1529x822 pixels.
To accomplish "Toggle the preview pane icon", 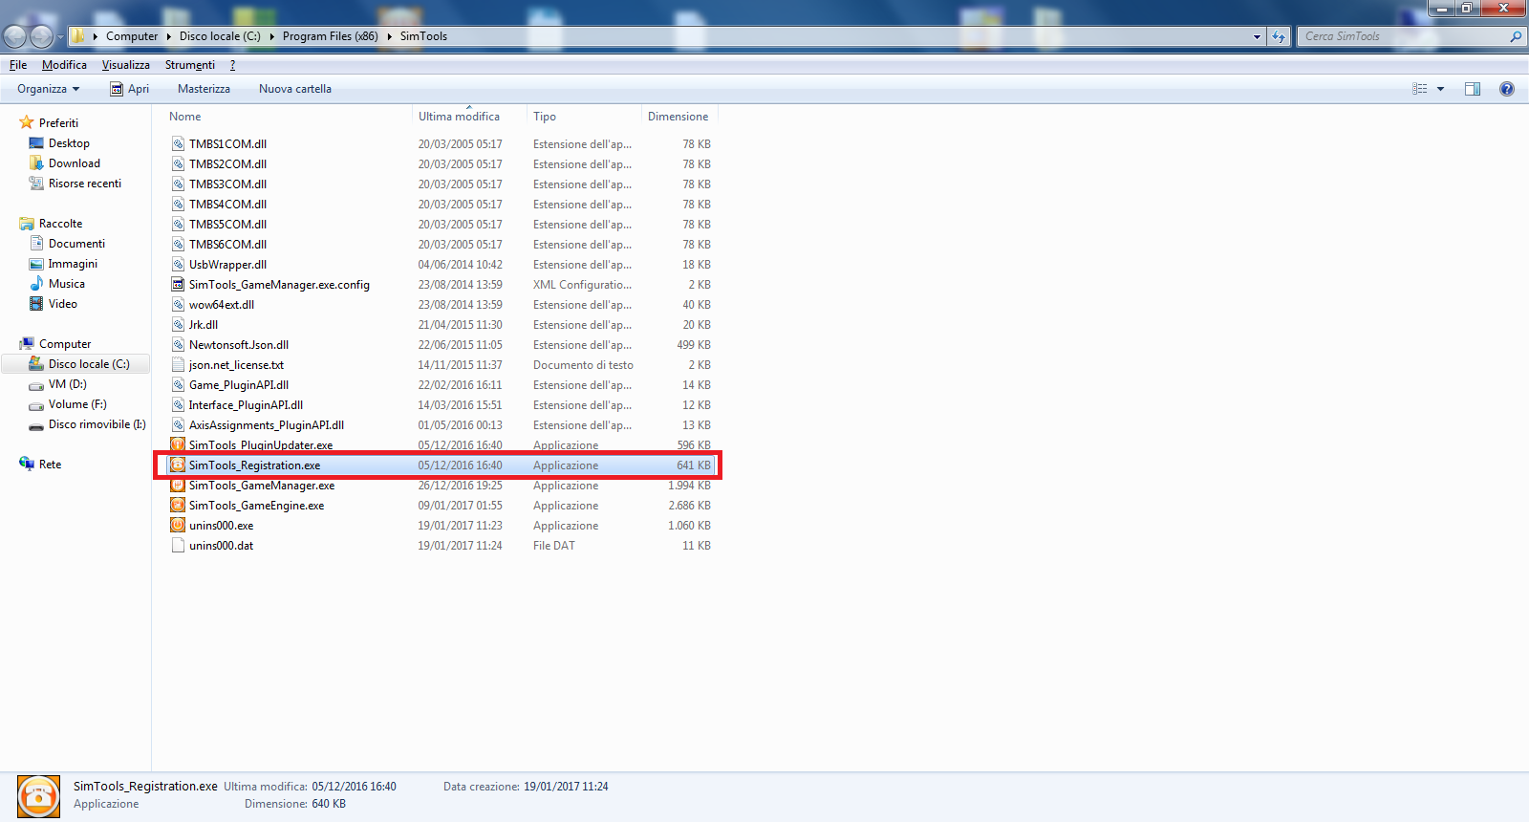I will (1473, 89).
